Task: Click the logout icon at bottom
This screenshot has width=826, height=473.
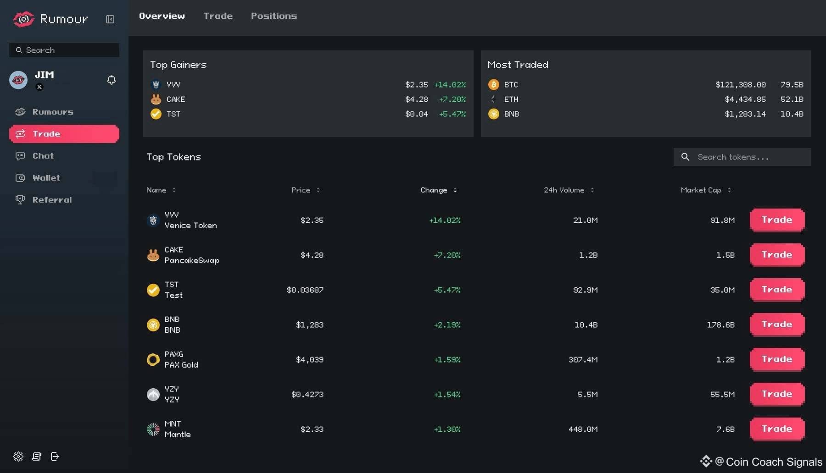Action: pyautogui.click(x=55, y=456)
